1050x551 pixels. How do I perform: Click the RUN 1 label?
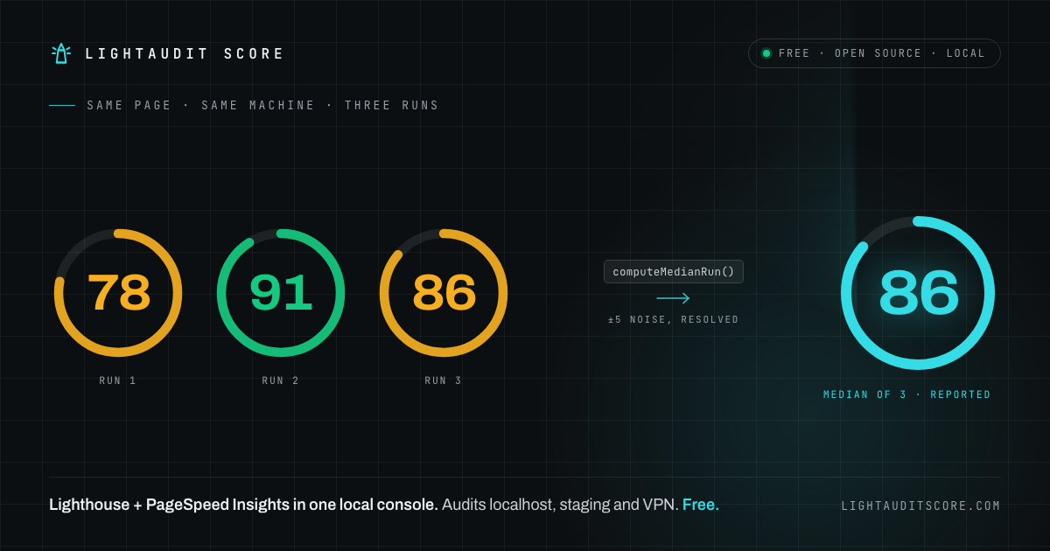pos(118,380)
